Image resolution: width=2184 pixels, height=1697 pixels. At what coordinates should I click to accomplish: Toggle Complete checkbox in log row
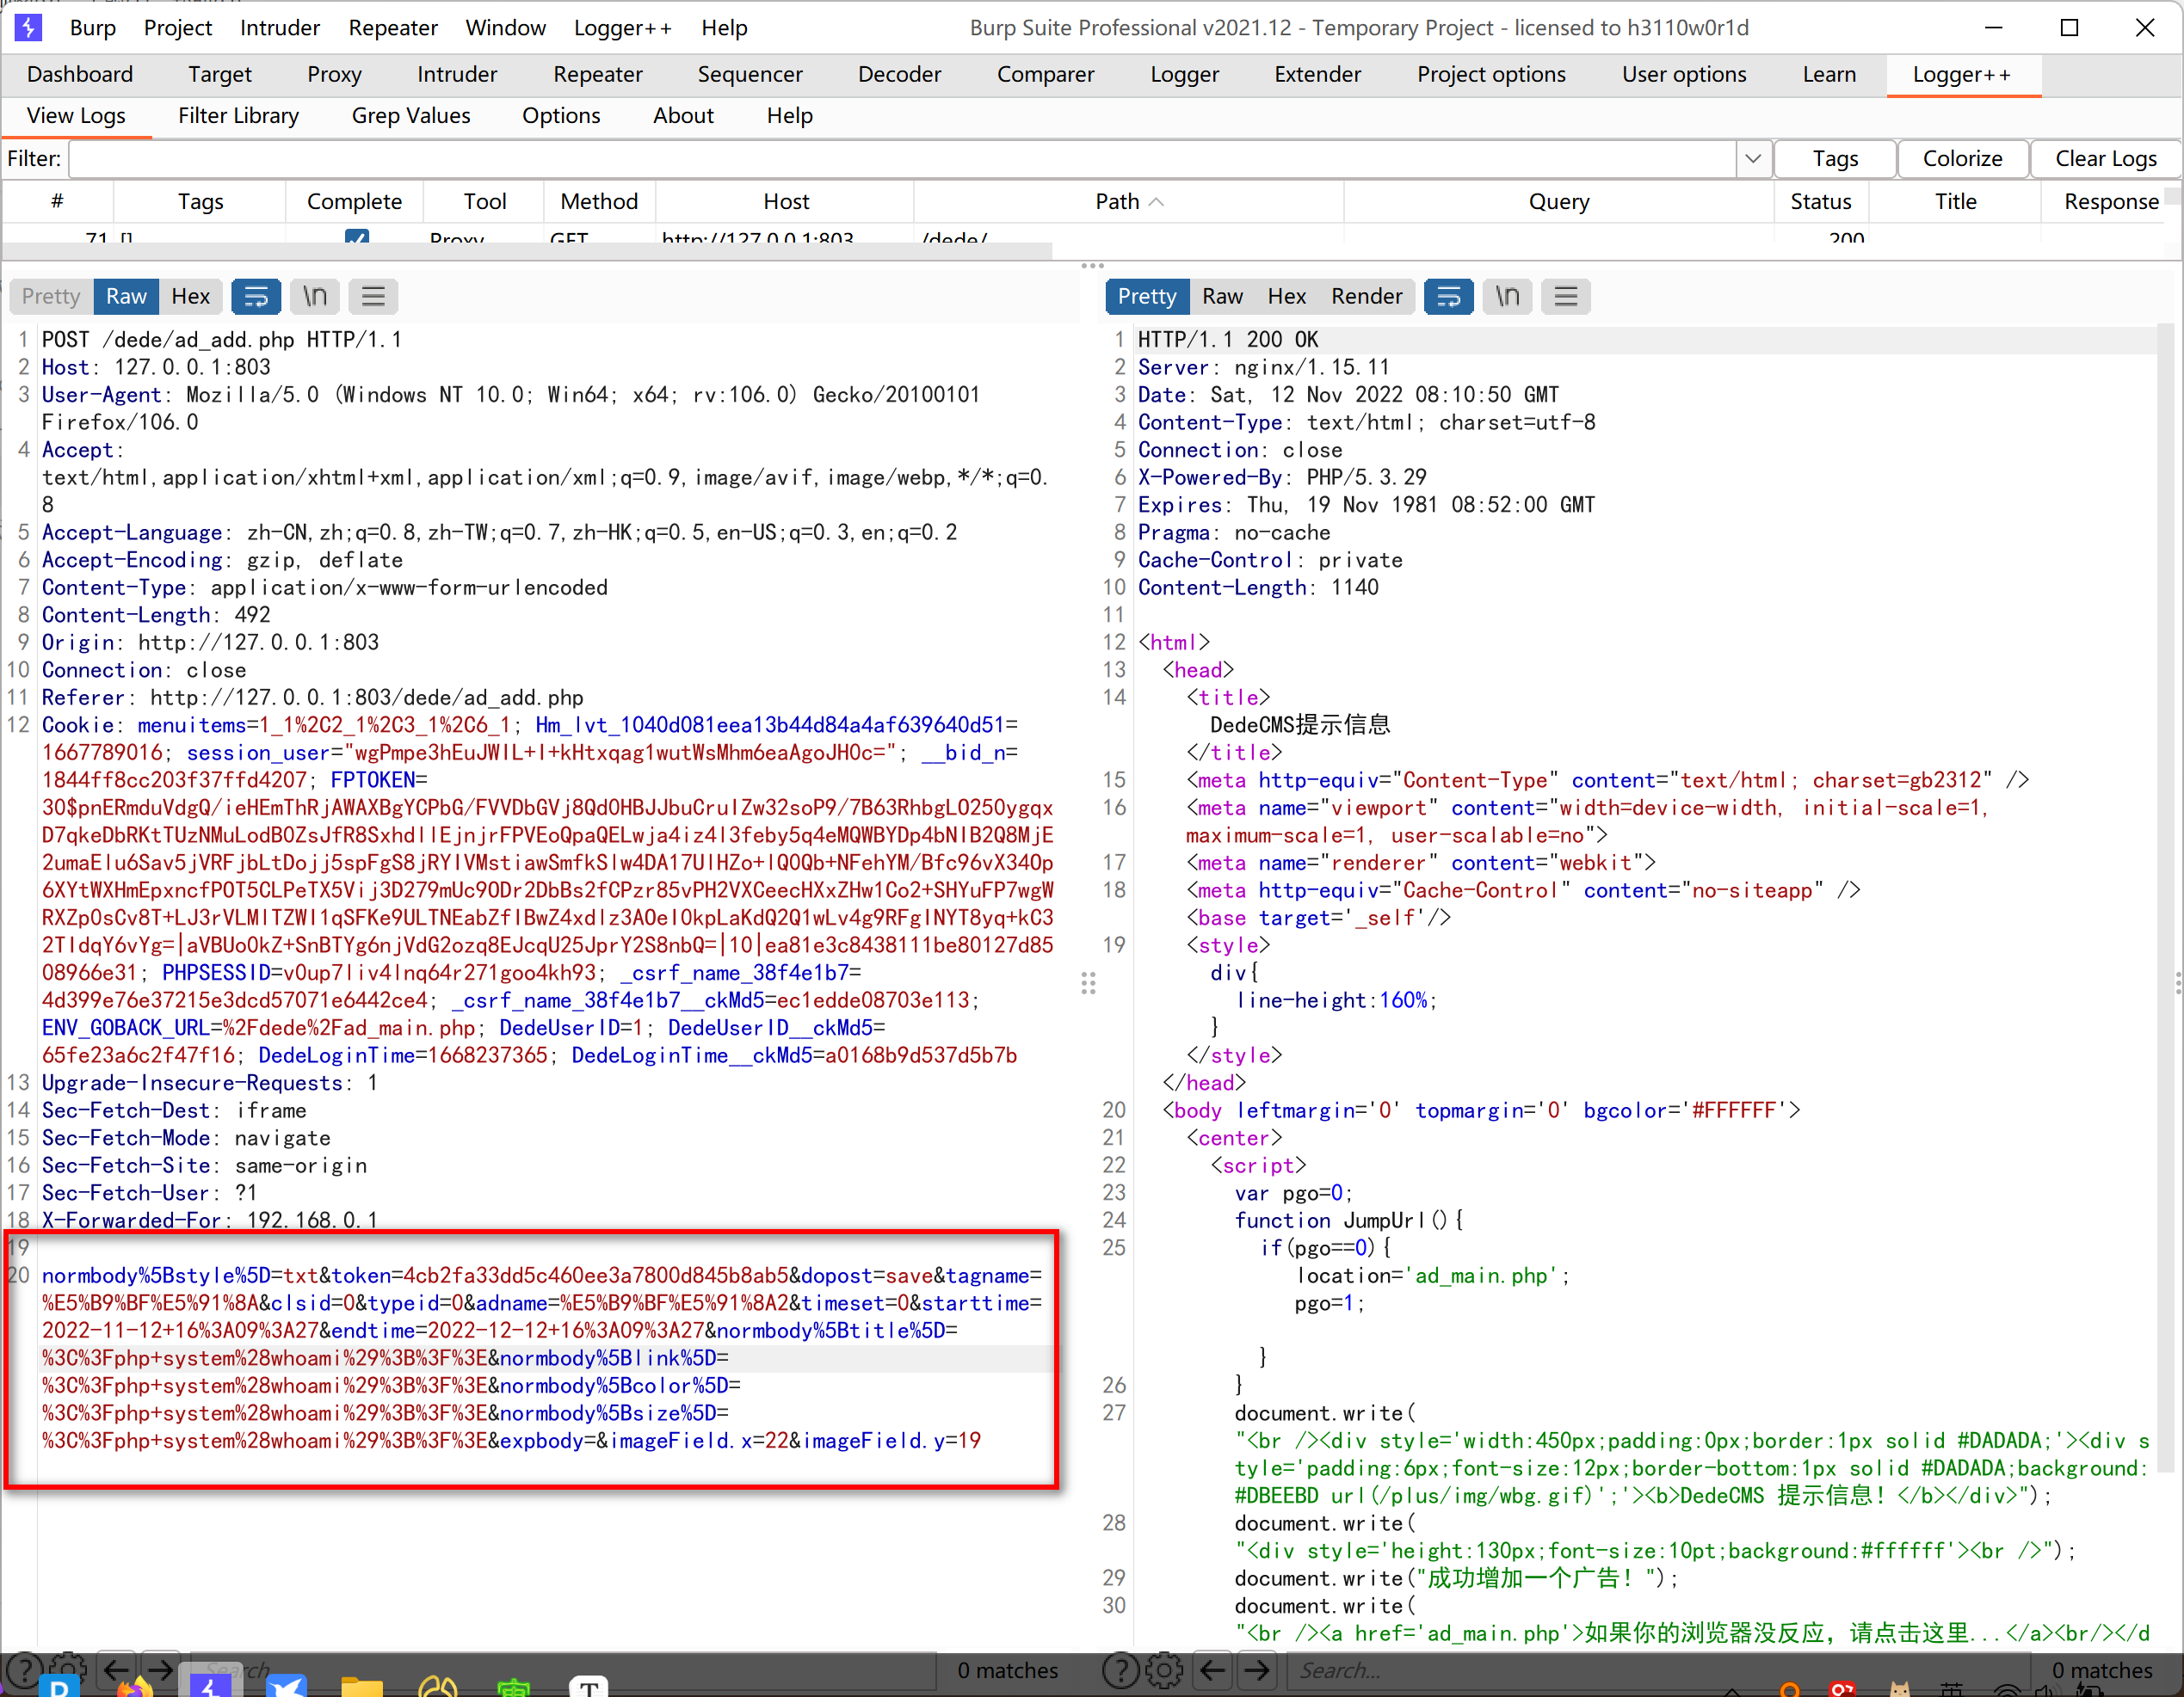356,238
